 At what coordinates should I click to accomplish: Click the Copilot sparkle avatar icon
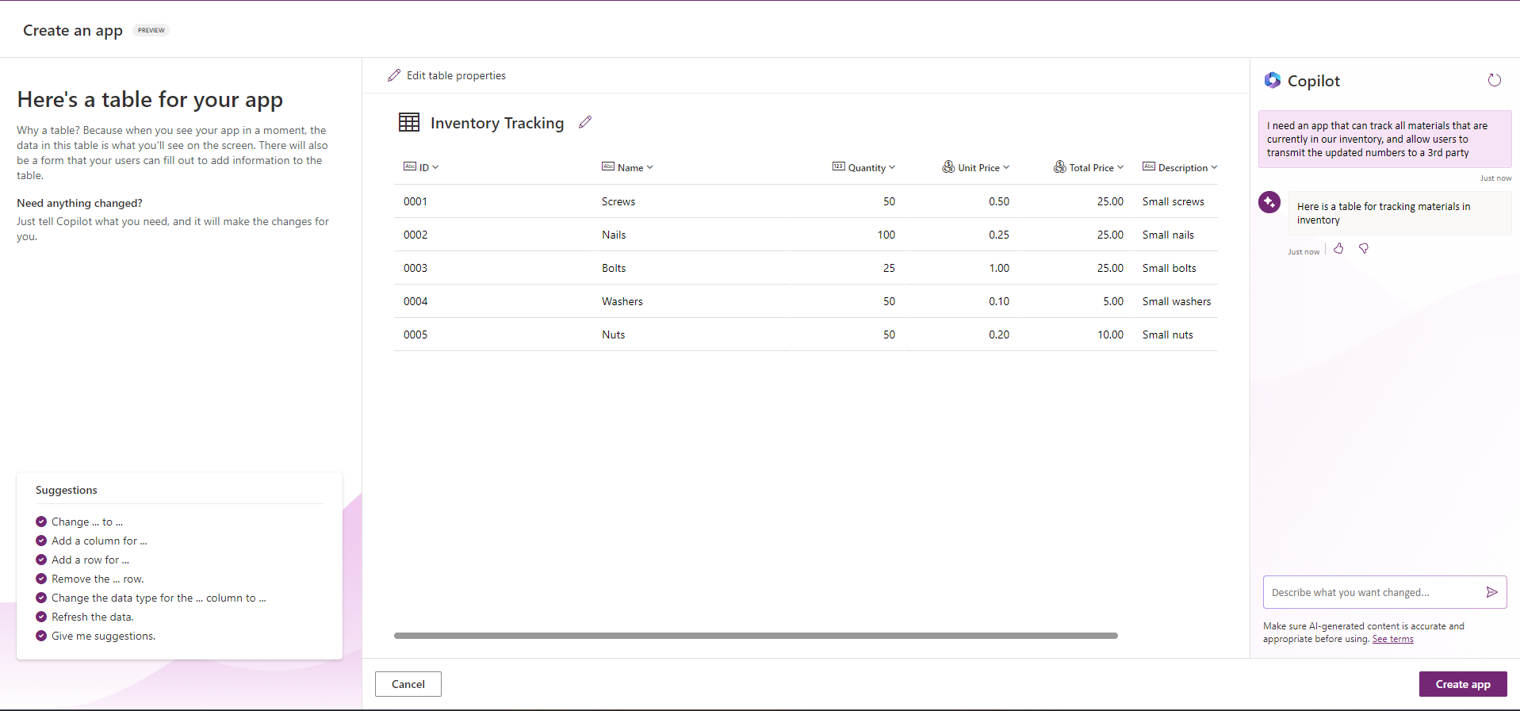1269,202
